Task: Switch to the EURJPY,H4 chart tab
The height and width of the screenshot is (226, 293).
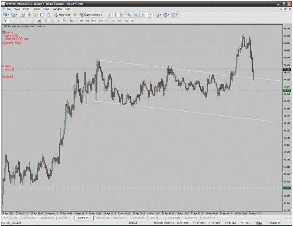Action: [x=138, y=218]
